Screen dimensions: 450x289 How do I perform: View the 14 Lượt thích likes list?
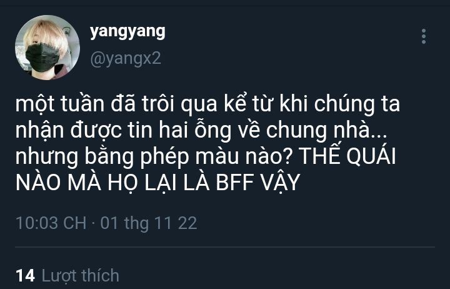click(x=67, y=275)
